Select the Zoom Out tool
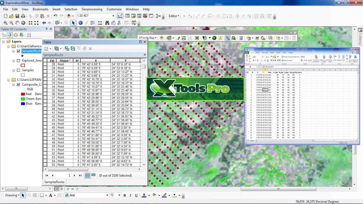This screenshot has height=204, width=363. click(11, 23)
